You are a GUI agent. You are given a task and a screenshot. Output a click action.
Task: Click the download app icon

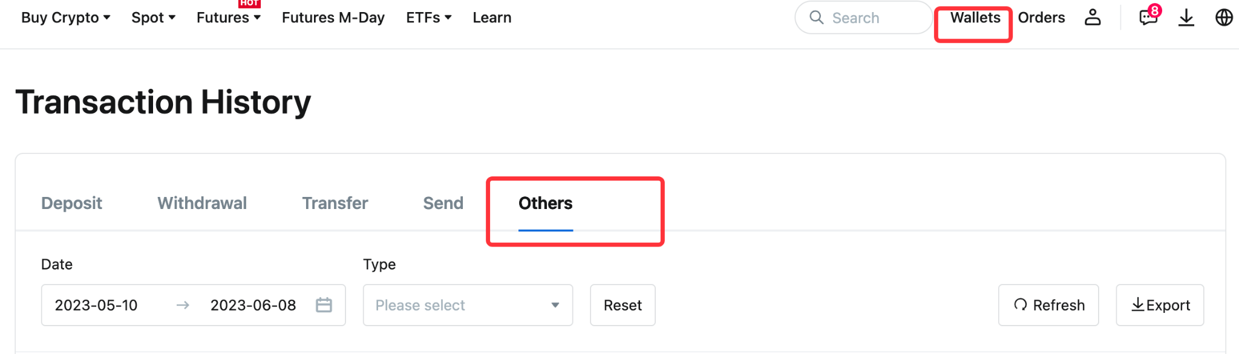tap(1186, 18)
